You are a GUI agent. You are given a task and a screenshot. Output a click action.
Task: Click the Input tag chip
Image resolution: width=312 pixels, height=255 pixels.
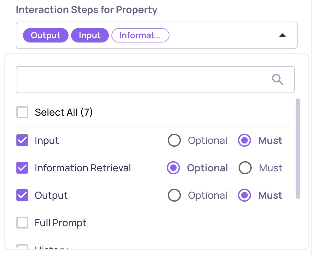pyautogui.click(x=90, y=35)
